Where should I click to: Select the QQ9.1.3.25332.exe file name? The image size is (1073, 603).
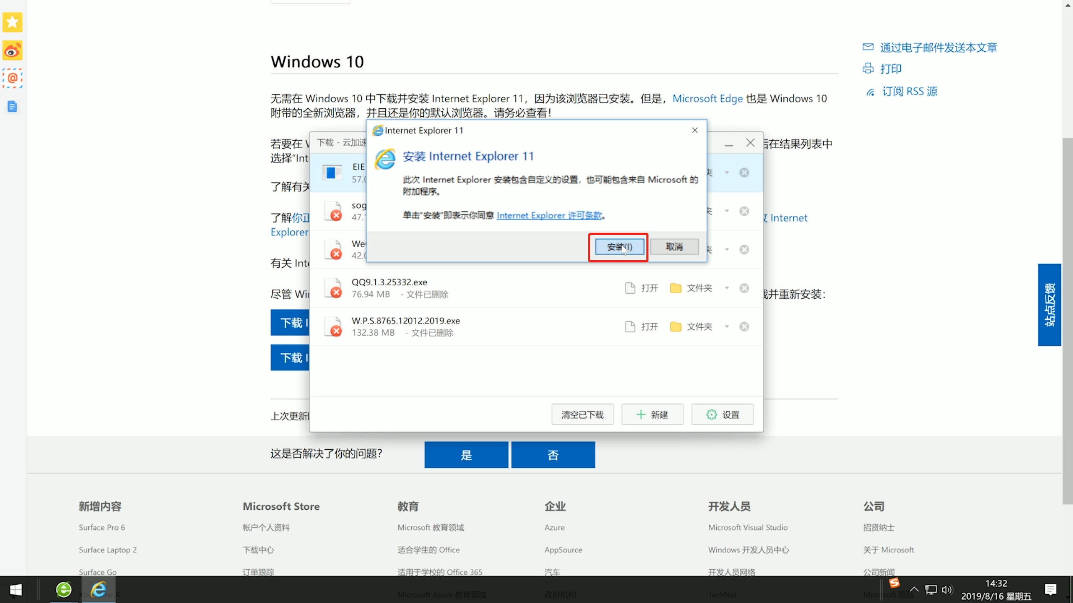pos(389,282)
